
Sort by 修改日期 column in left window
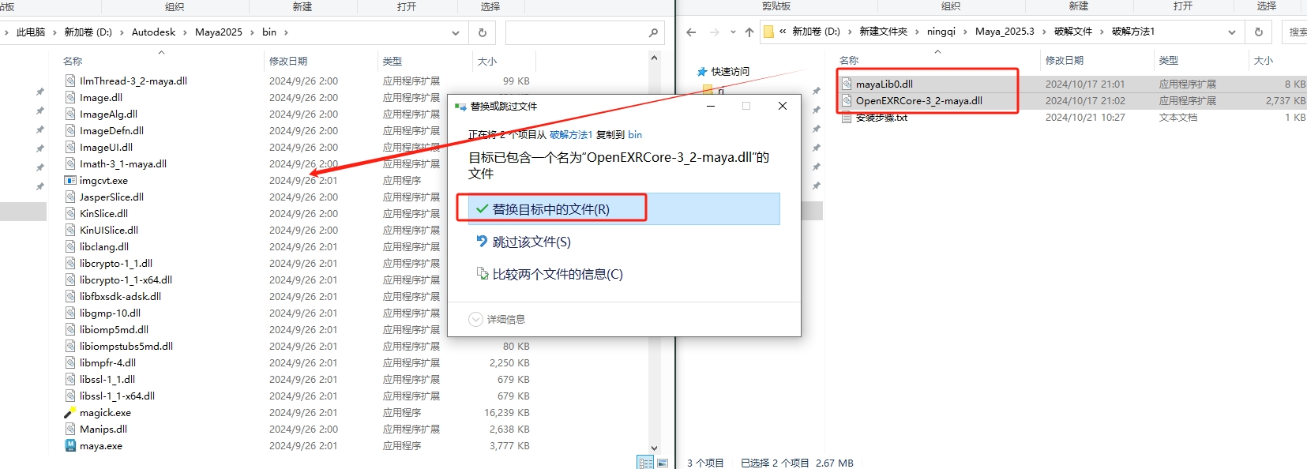288,61
